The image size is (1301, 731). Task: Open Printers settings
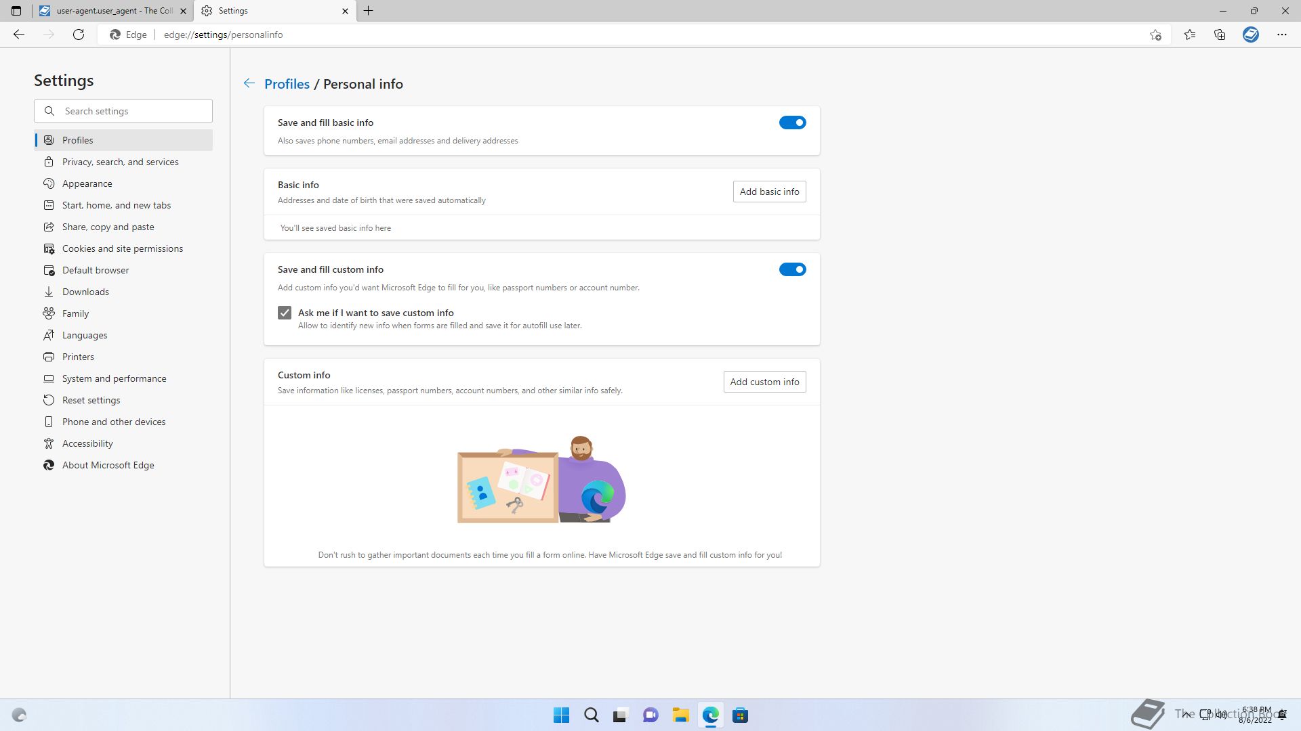(123, 357)
